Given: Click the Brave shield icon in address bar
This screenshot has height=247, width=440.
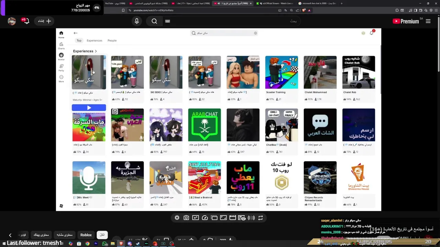Looking at the screenshot, I should [304, 10].
